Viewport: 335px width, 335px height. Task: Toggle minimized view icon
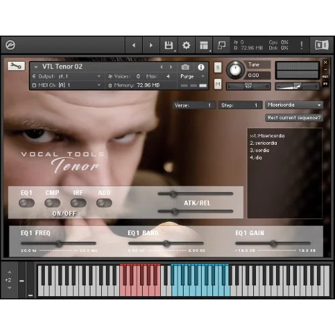pos(221,46)
